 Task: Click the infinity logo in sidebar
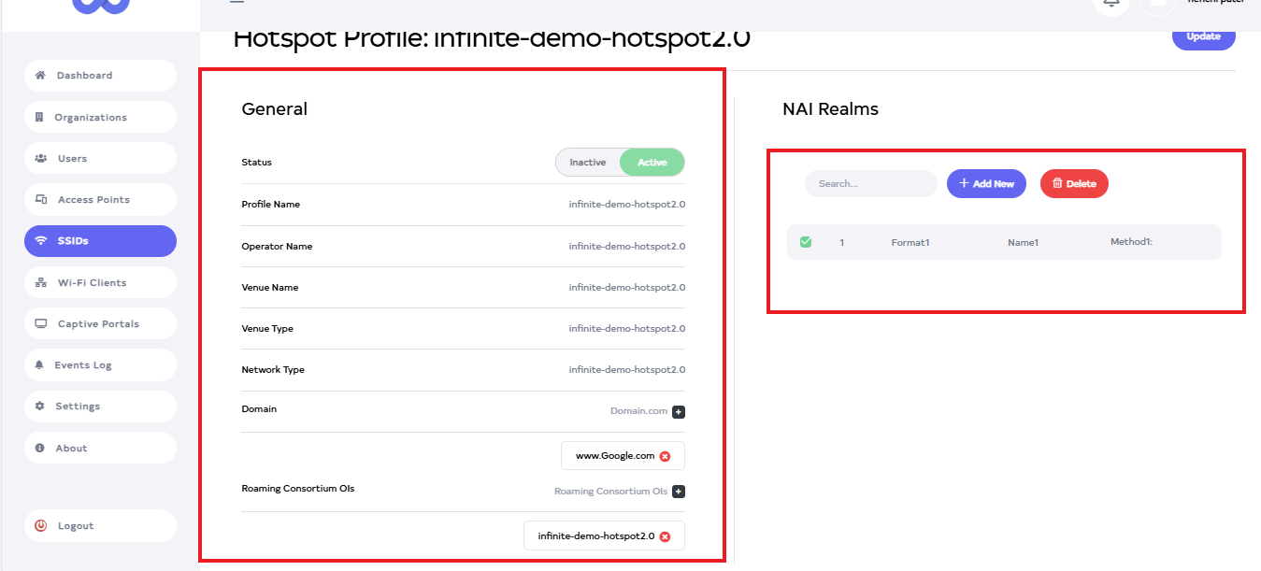coord(101,5)
